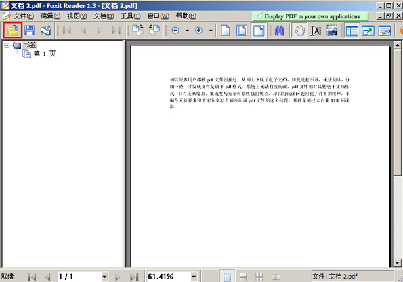Zoom in with the plus toolbar button

pos(198,31)
